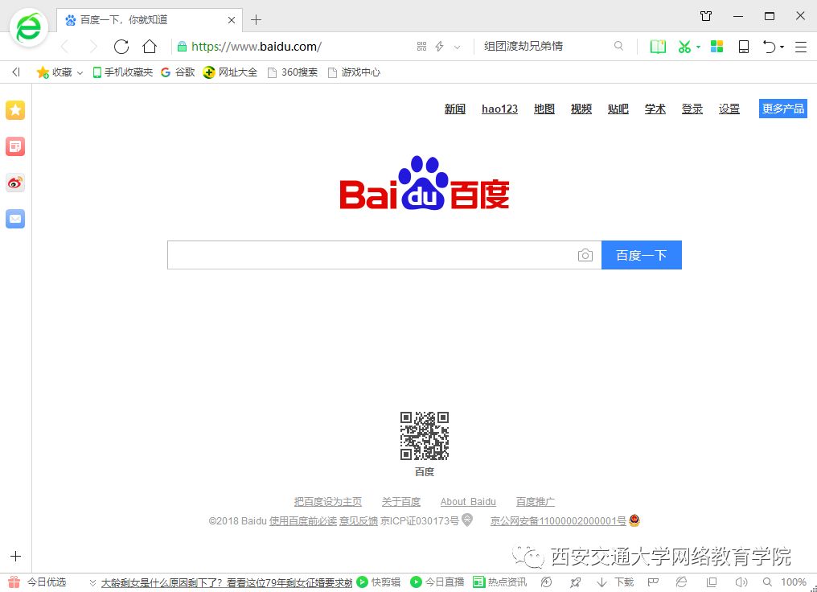Open 今日优选 in the status bar
The height and width of the screenshot is (592, 817).
click(37, 582)
